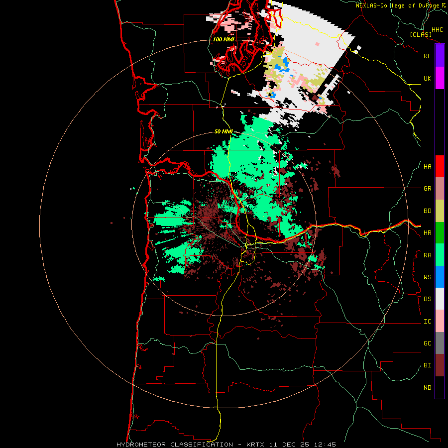Click the ND black legend swatch

[440, 387]
